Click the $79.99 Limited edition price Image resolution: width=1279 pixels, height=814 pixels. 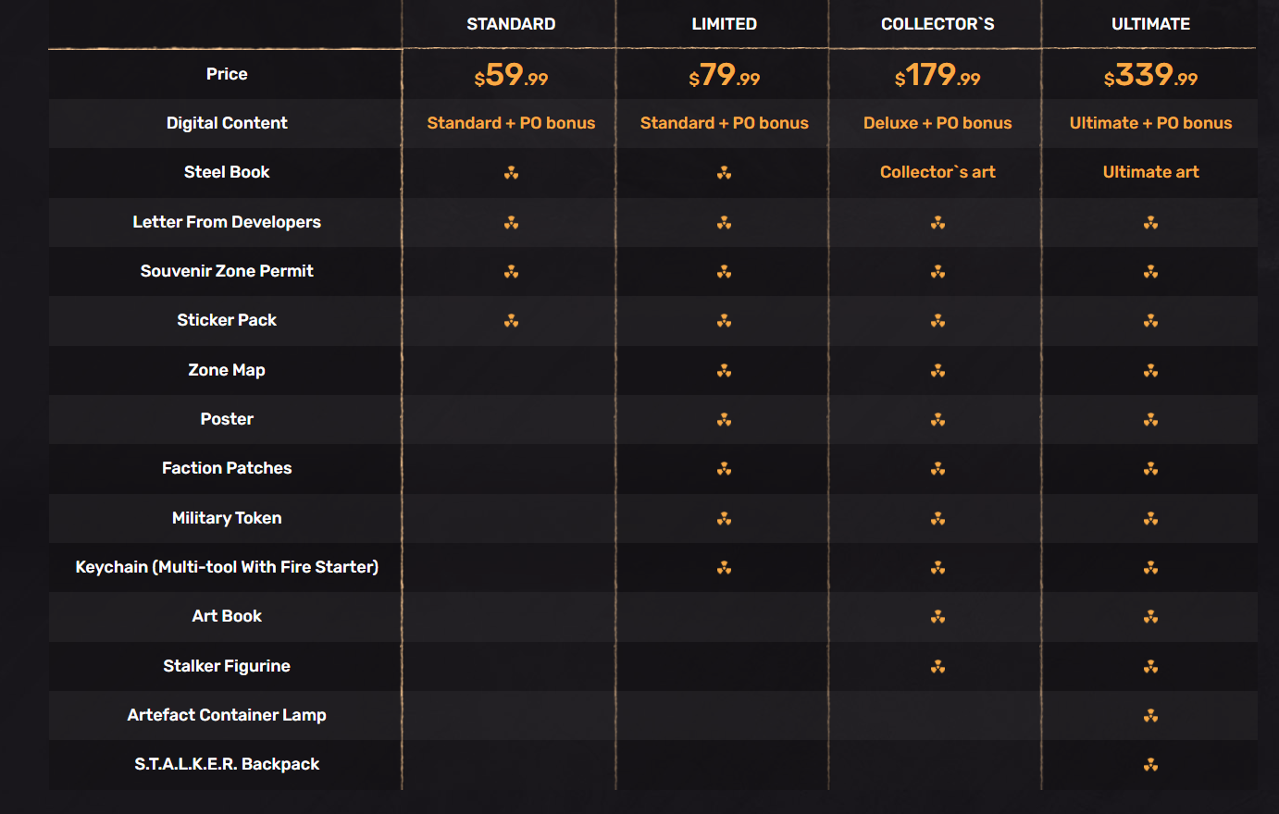point(724,75)
